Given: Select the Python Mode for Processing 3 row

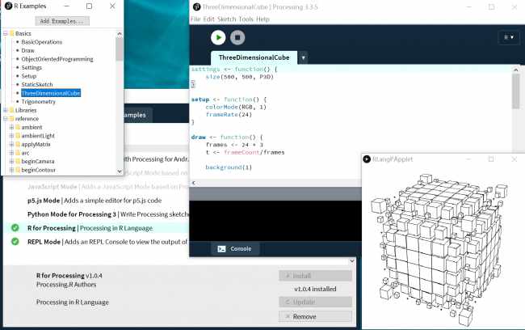Looking at the screenshot, I should pyautogui.click(x=96, y=214).
